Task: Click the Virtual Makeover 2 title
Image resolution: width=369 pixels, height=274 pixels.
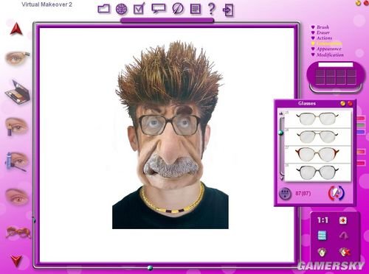Action: click(x=46, y=4)
